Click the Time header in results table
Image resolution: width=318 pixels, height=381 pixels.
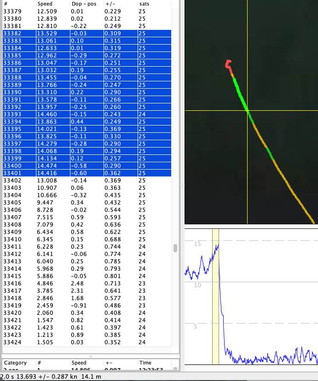(145, 363)
